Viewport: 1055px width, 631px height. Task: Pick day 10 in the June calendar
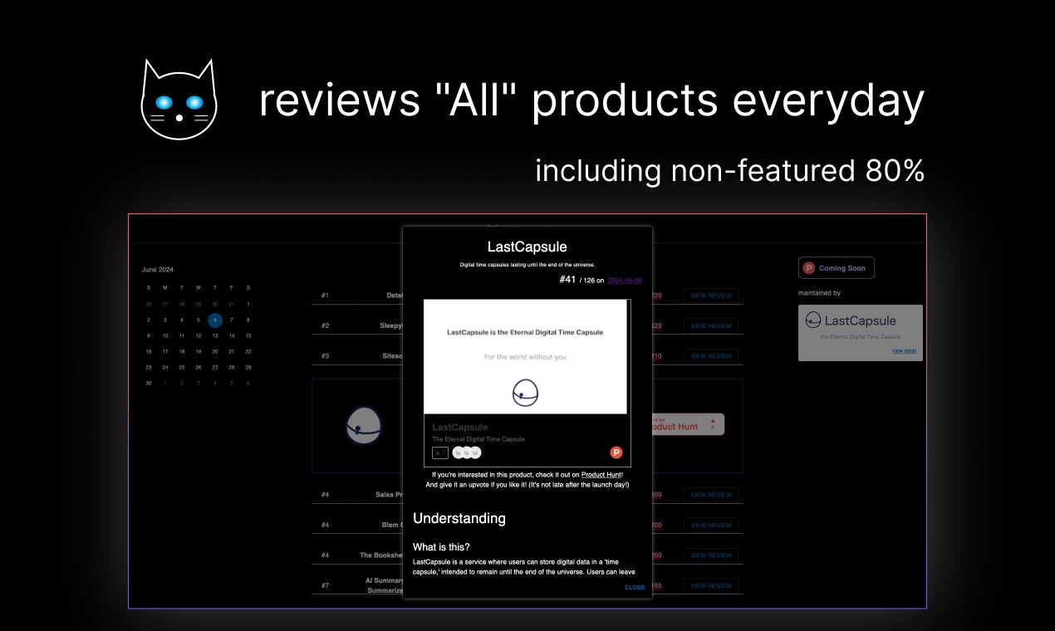165,335
